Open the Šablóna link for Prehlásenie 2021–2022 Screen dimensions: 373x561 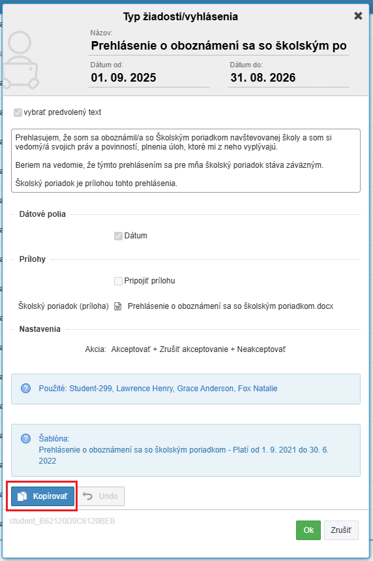pyautogui.click(x=184, y=455)
